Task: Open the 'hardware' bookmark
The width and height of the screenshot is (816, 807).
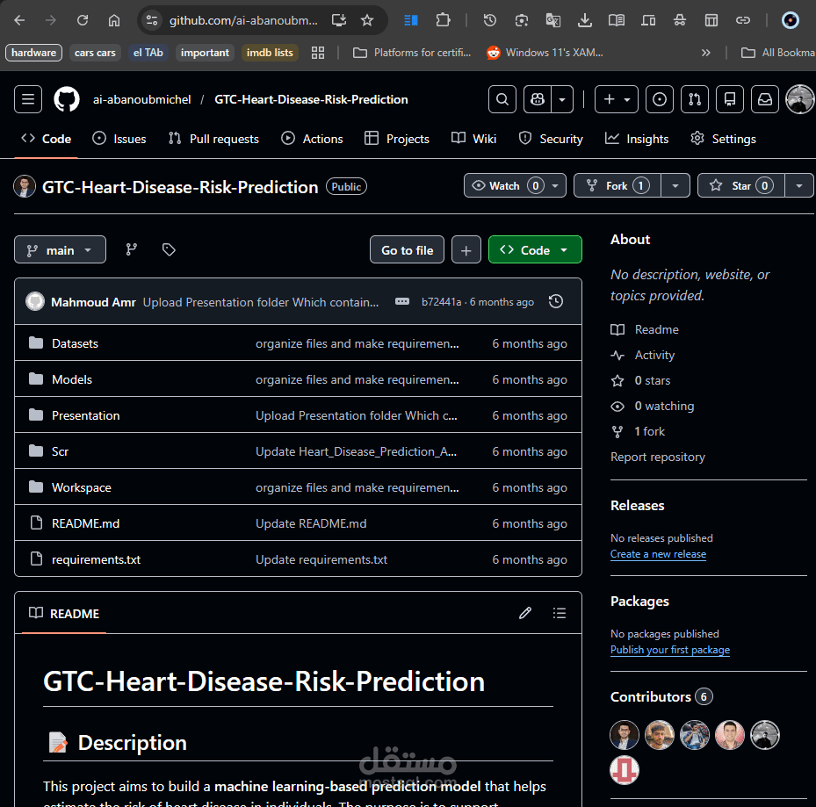Action: (34, 53)
